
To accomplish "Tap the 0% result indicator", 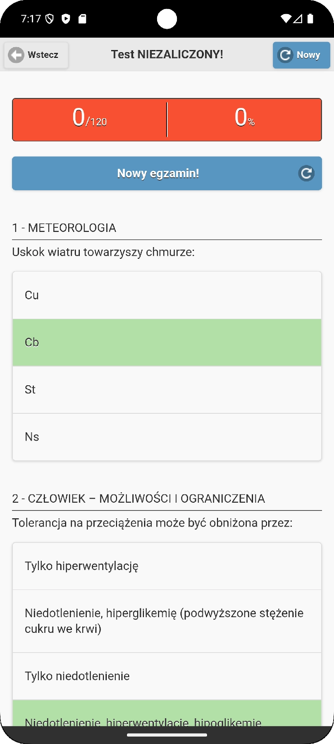I will (x=244, y=119).
